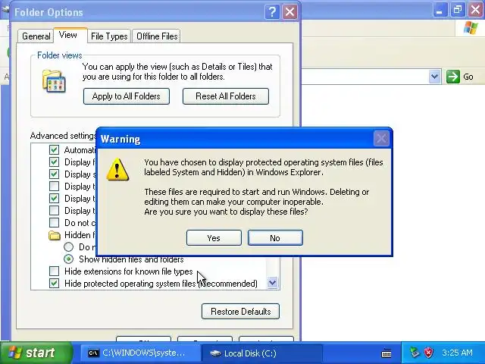
Task: Restore down the Explorer window
Action: pyautogui.click(x=458, y=10)
